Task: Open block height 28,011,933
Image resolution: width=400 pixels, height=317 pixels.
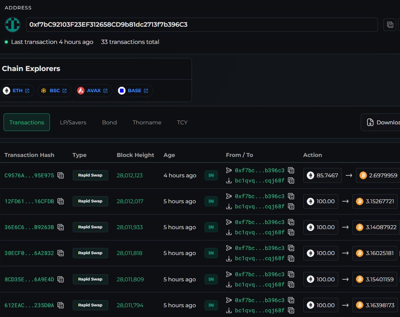Action: pos(129,227)
